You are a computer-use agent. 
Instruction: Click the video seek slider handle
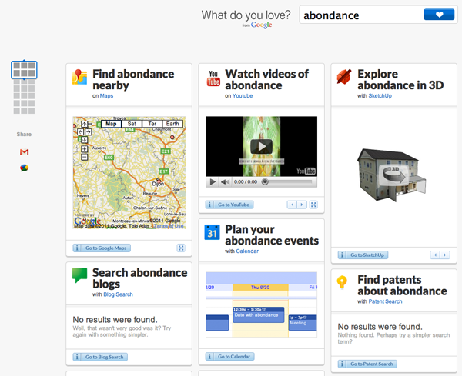pos(265,181)
